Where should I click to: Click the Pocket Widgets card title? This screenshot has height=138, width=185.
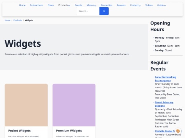20,131
